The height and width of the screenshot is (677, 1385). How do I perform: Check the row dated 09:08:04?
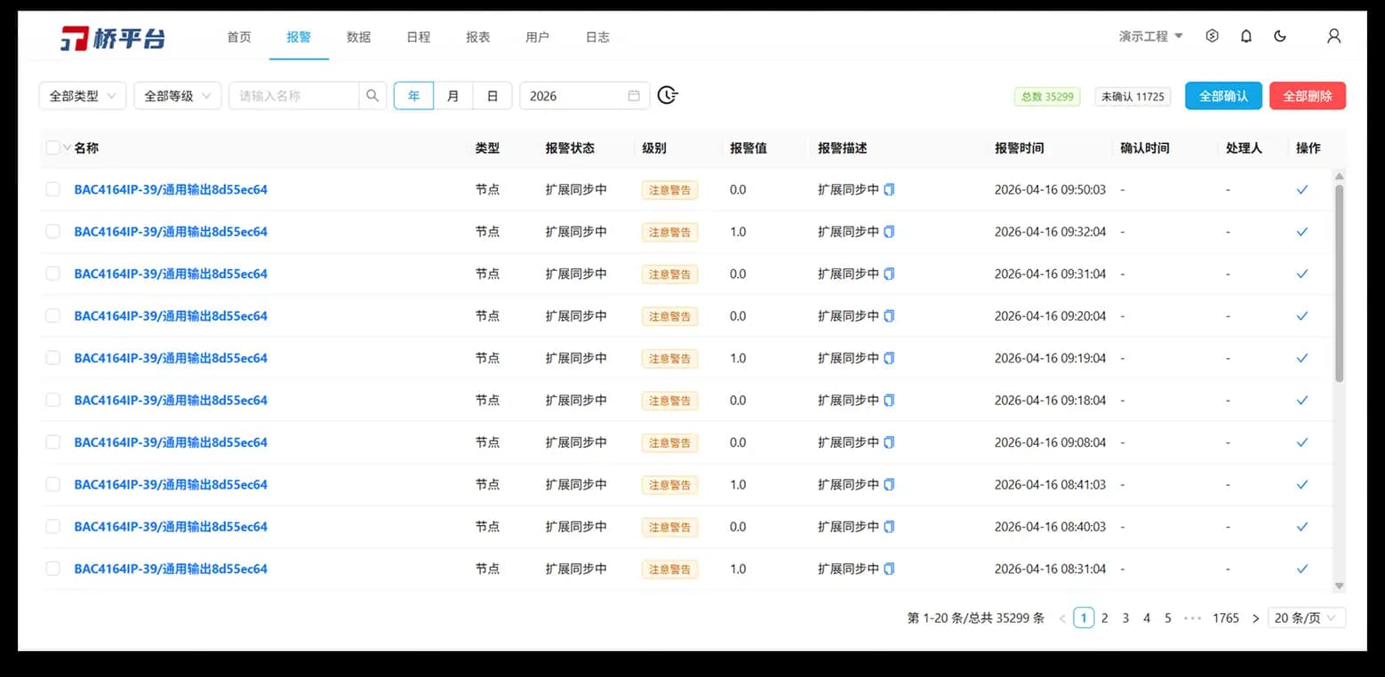point(52,442)
